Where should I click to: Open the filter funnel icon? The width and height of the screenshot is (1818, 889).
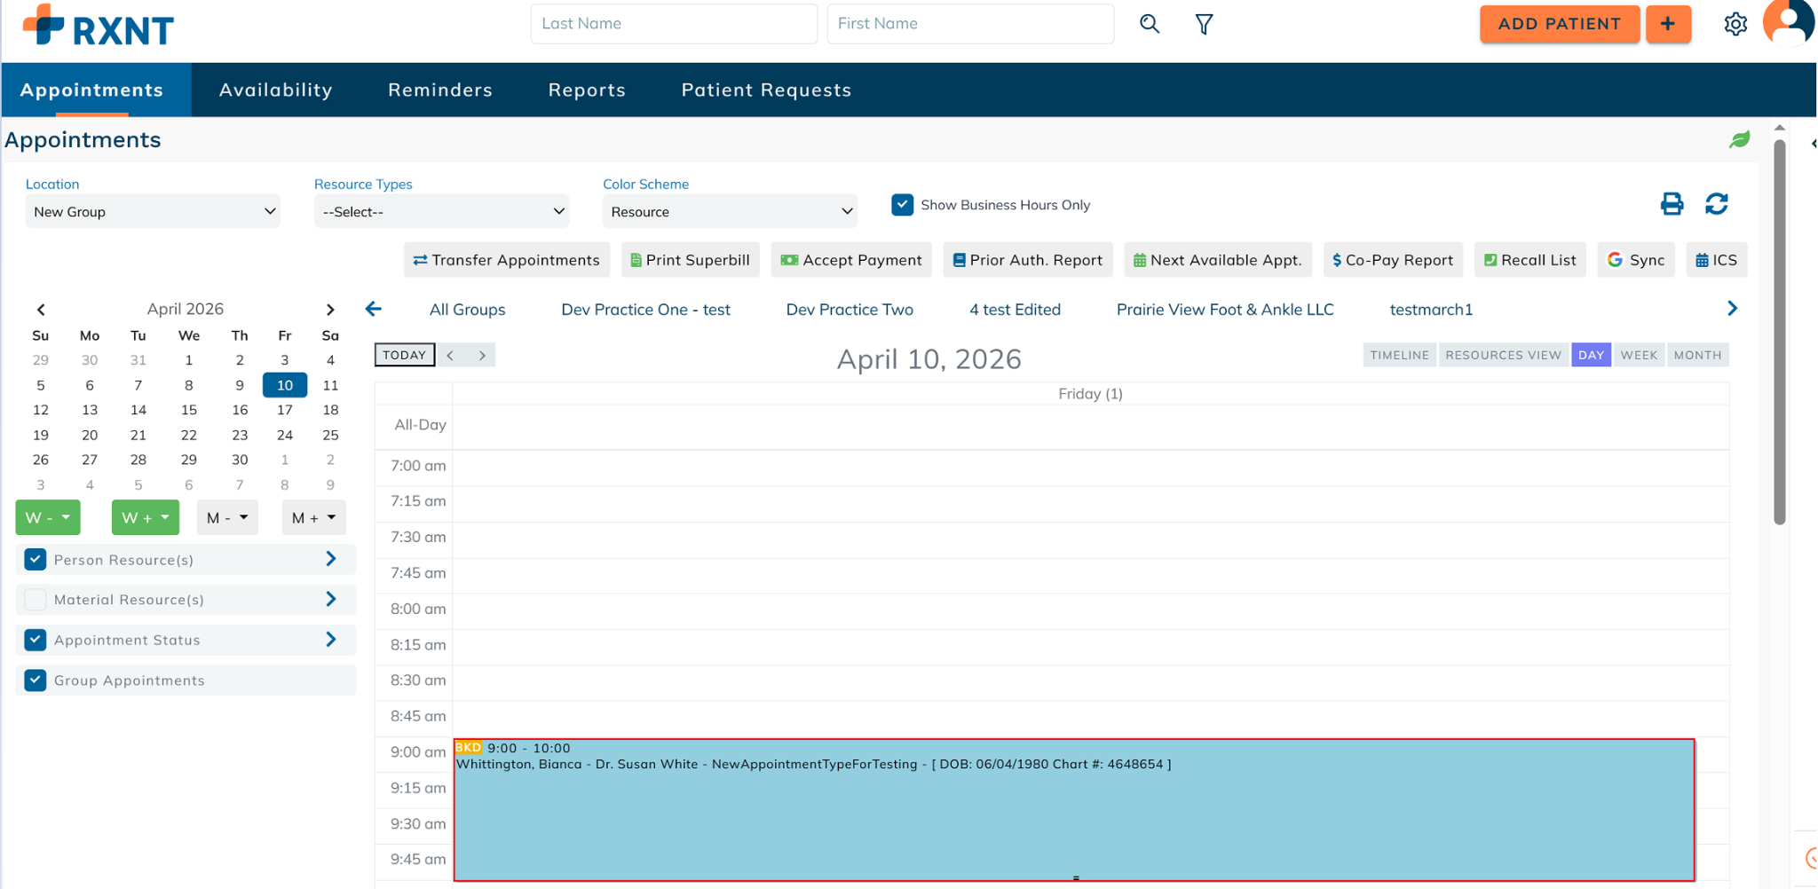(x=1204, y=24)
